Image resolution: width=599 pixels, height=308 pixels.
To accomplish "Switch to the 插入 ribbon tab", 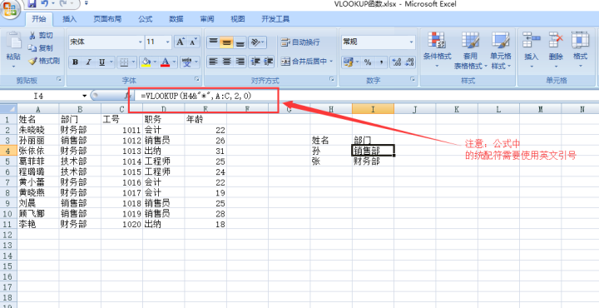I will [69, 19].
